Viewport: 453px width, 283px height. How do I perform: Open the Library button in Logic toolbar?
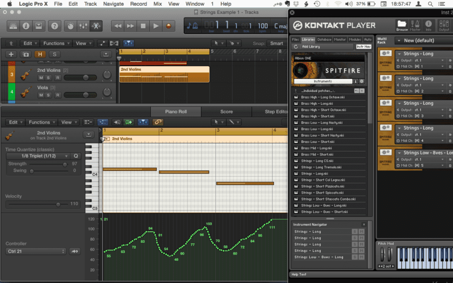[13, 26]
